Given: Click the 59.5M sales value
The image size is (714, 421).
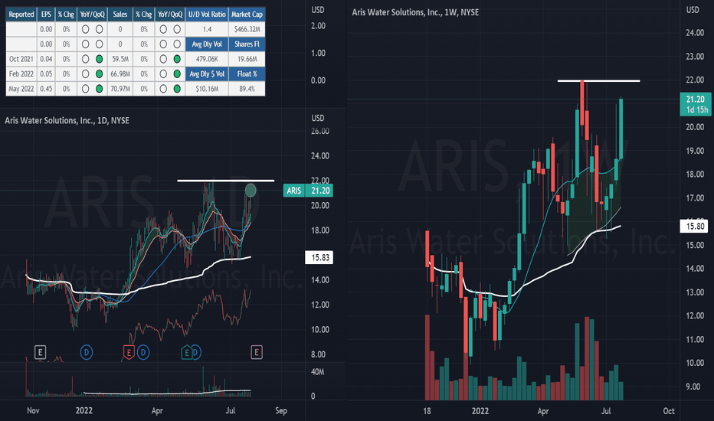Looking at the screenshot, I should pyautogui.click(x=120, y=59).
